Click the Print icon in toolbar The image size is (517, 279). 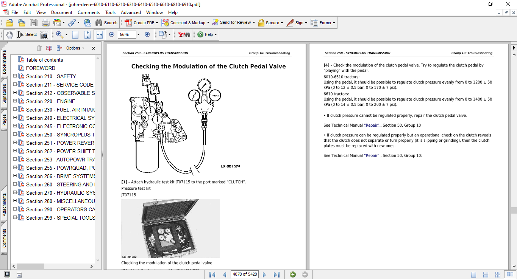(46, 23)
